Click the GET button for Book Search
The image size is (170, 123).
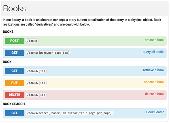click(x=14, y=113)
